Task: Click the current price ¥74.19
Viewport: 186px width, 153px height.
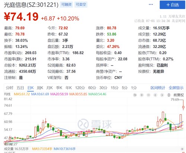Action: click(x=21, y=17)
